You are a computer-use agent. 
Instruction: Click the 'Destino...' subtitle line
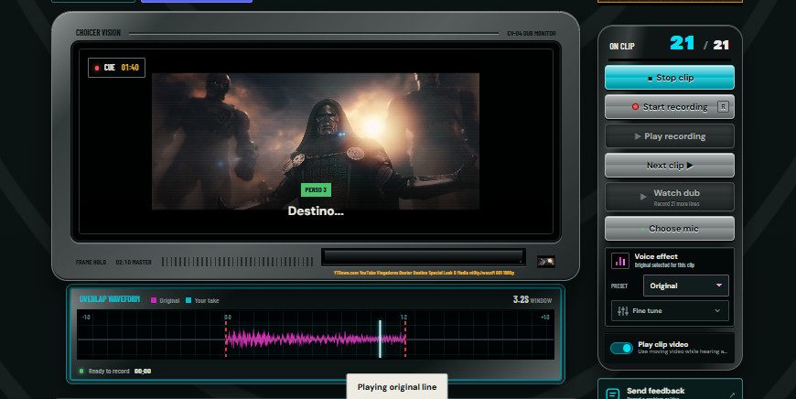[x=316, y=210]
